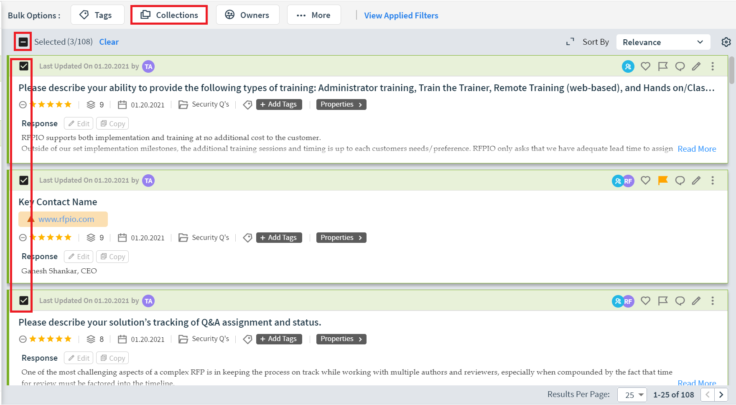This screenshot has width=736, height=405.
Task: Click the TA avatar on Q&A tracking question
Action: pos(148,301)
